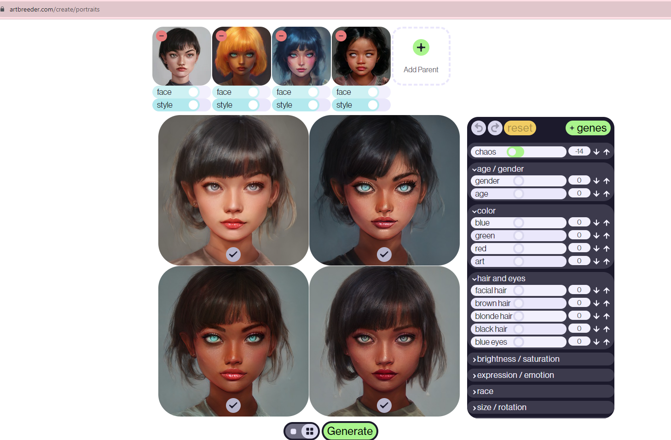Viewport: 671px width, 440px height.
Task: Click the Add Parent label
Action: point(421,69)
